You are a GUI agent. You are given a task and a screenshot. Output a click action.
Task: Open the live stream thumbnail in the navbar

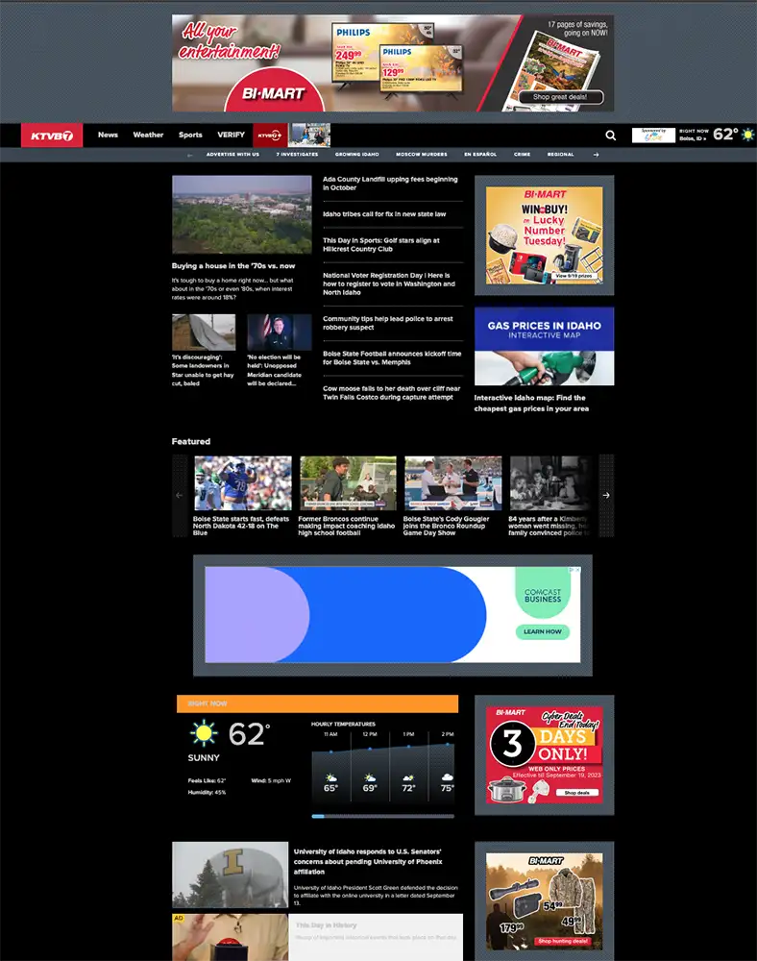[x=309, y=136]
